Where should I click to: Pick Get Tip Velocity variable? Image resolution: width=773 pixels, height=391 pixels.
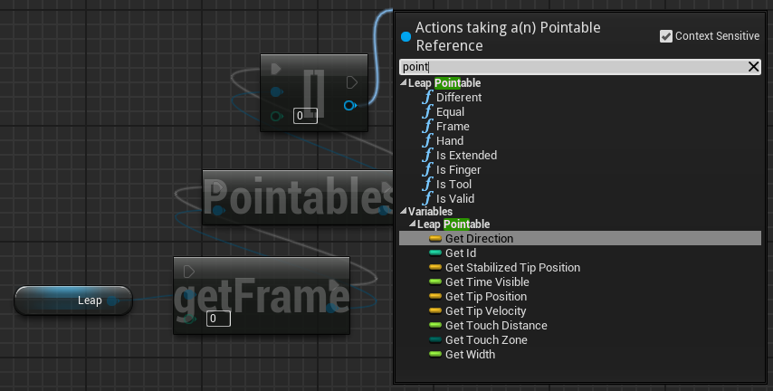point(485,311)
